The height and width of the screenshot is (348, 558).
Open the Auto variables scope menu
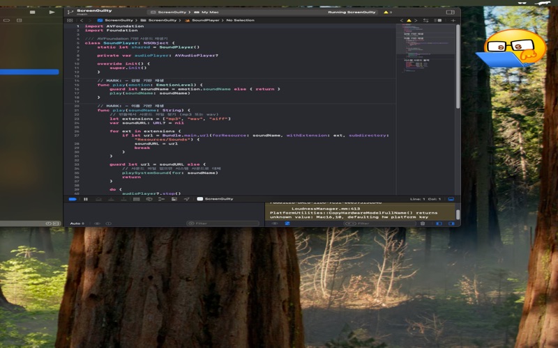click(77, 223)
